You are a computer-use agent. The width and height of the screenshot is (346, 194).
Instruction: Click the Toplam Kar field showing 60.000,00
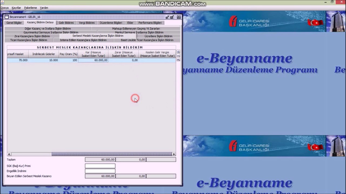point(100,160)
